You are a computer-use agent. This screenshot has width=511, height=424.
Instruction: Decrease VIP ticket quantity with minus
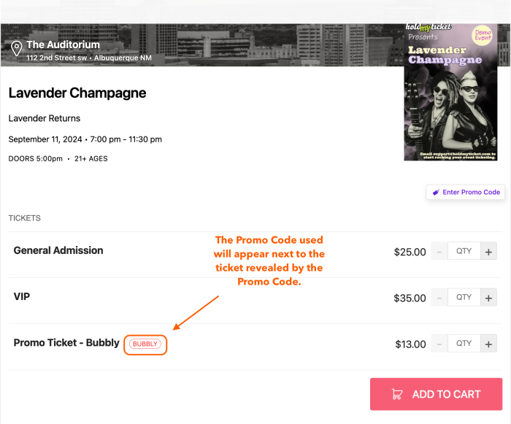pyautogui.click(x=439, y=298)
